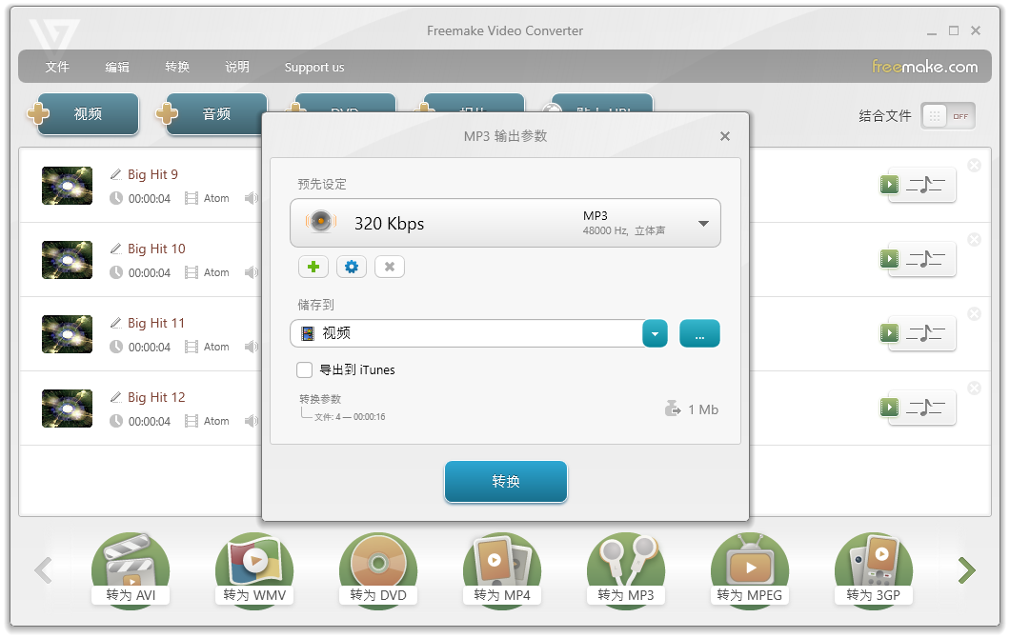Viewport: 1010px width, 638px height.
Task: Open preset settings via the gear icon
Action: point(352,267)
